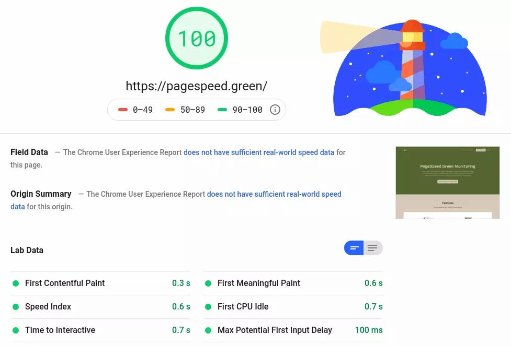Click the green 100 performance score gauge
The image size is (511, 346).
tap(197, 38)
